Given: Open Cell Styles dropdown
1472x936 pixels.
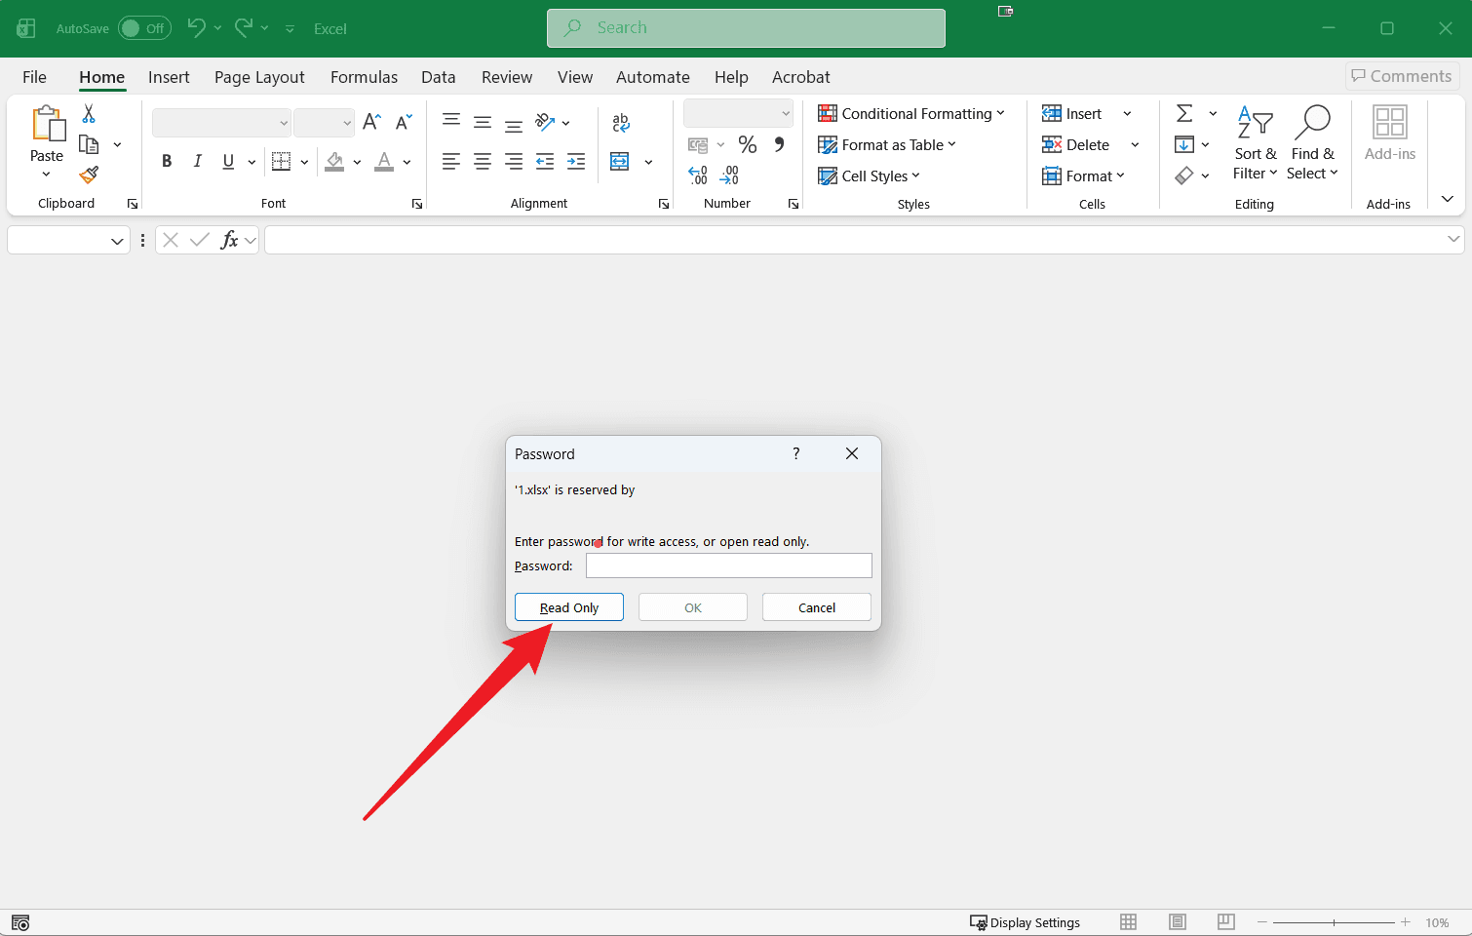Looking at the screenshot, I should [x=869, y=175].
